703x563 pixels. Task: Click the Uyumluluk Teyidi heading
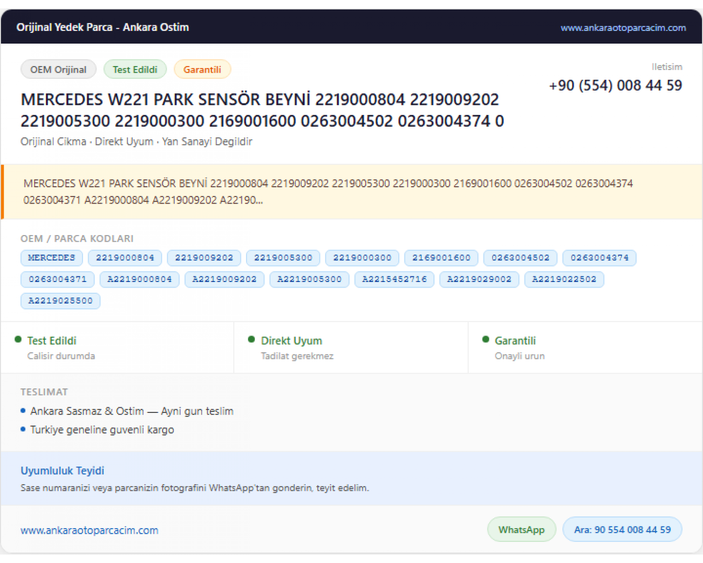(62, 471)
